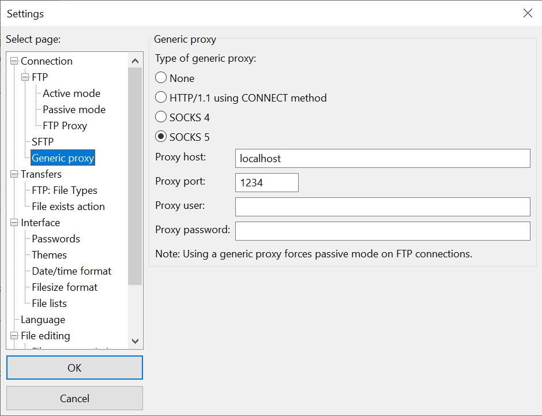
Task: Open the Date/time format page
Action: 70,271
